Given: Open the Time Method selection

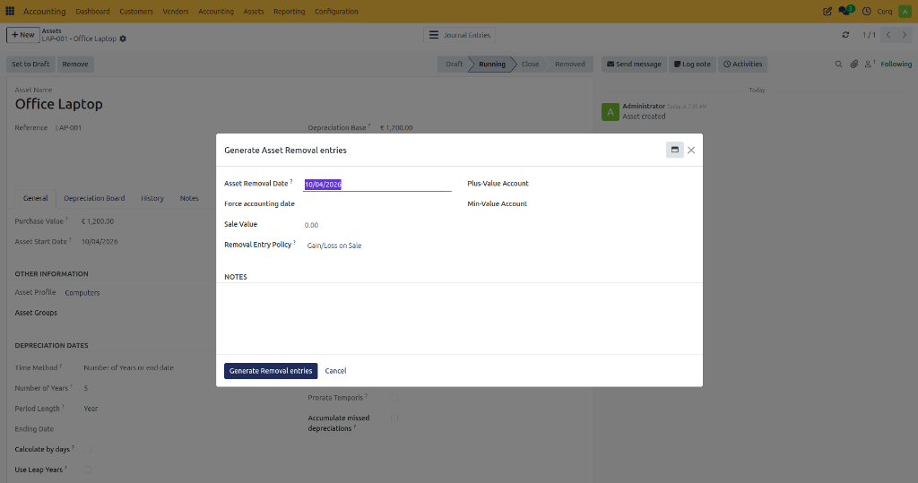Looking at the screenshot, I should tap(129, 367).
